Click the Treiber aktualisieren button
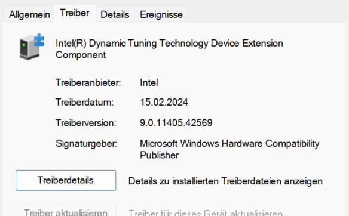349x216 pixels. [66, 210]
